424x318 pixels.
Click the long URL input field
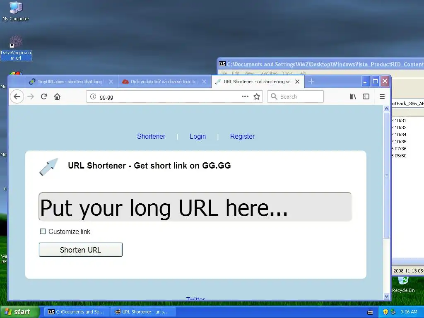pyautogui.click(x=195, y=207)
